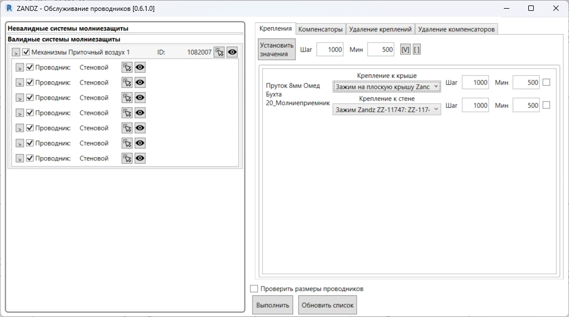Toggle the eye icon for Механизмы Приточный воздух 1
The width and height of the screenshot is (569, 317).
[232, 52]
